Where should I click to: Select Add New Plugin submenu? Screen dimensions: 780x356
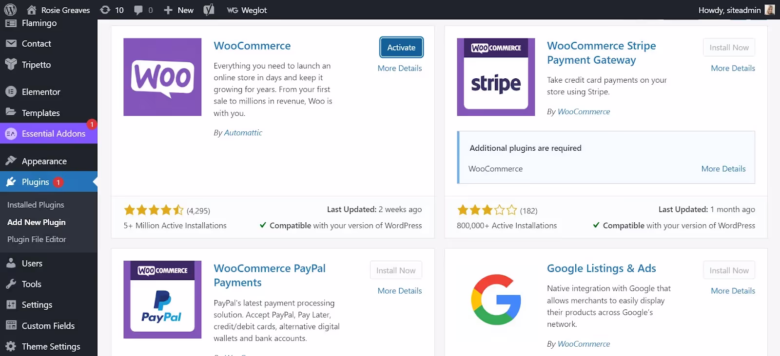(x=37, y=222)
